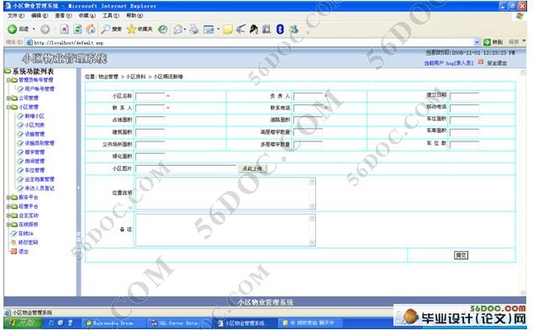Screen dimensions: 533x330
Task: Open the 工具(T) menu
Action: (x=111, y=16)
